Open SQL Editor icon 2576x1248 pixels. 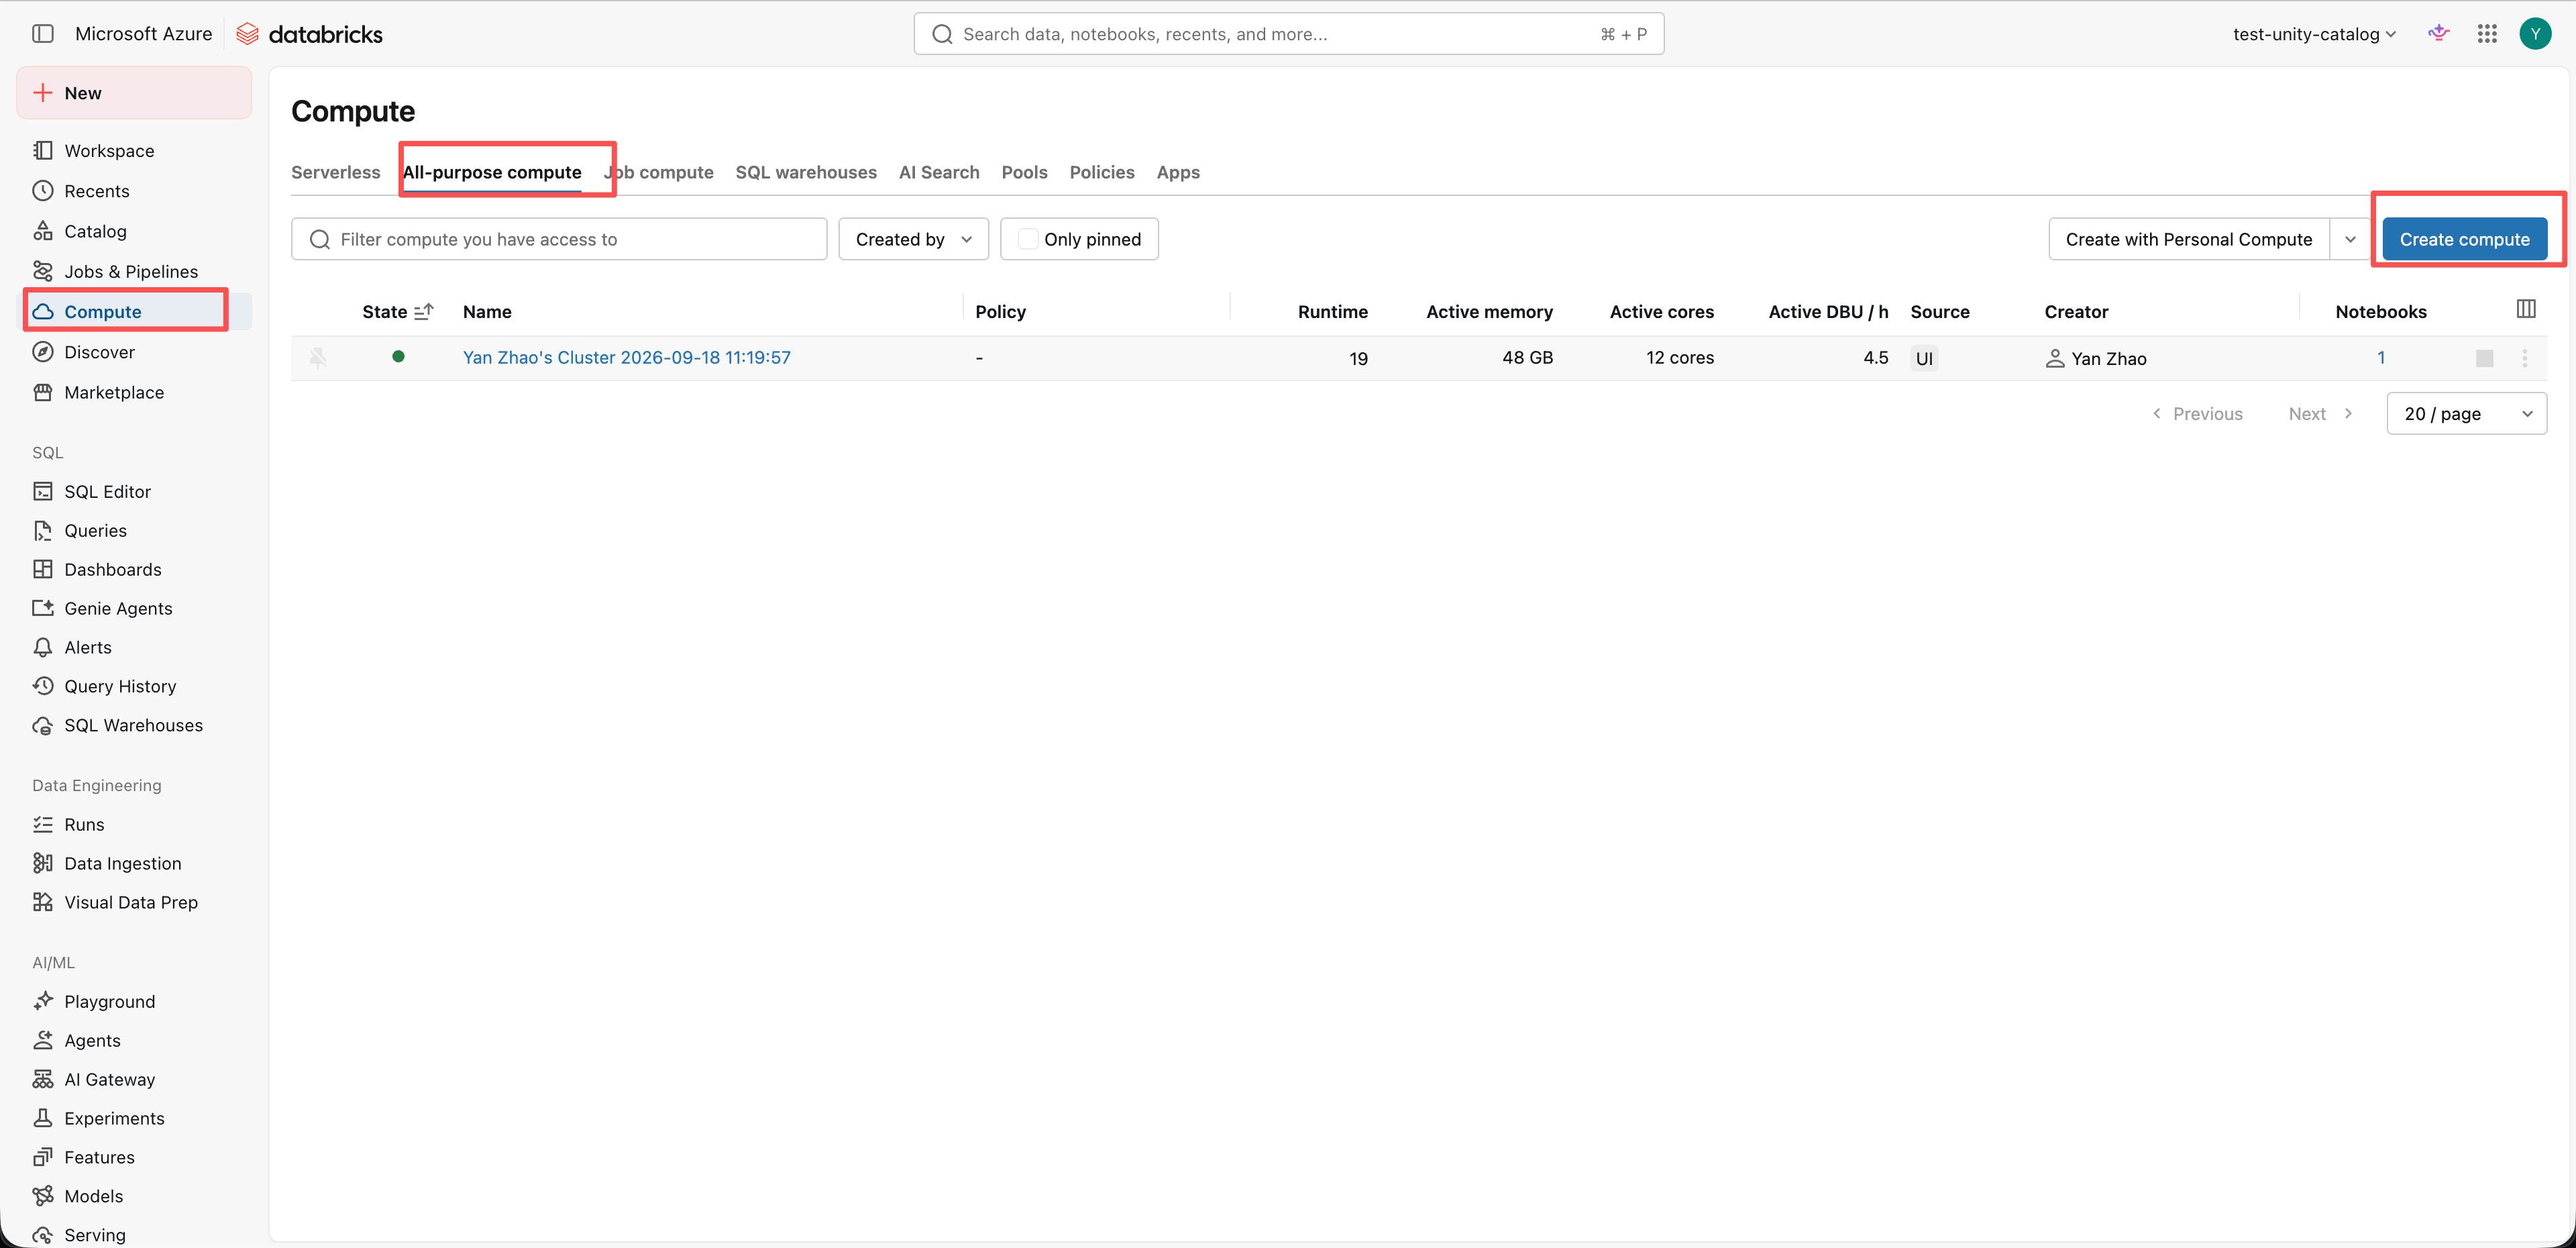43,491
